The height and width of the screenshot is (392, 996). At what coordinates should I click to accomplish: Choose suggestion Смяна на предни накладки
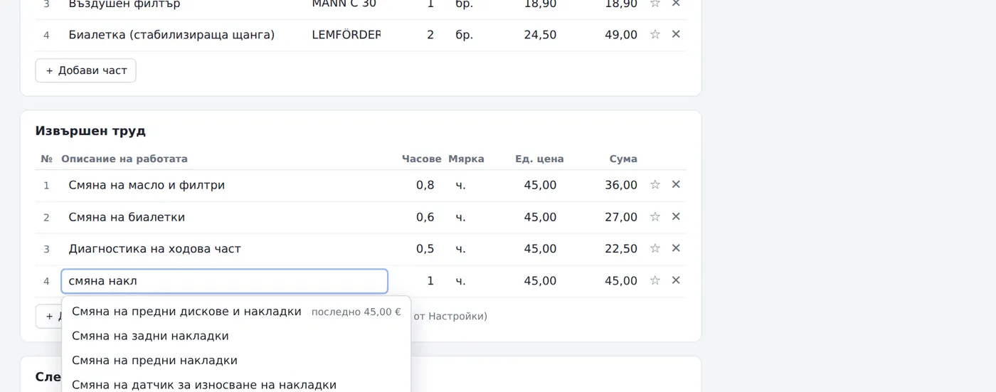pos(236,361)
